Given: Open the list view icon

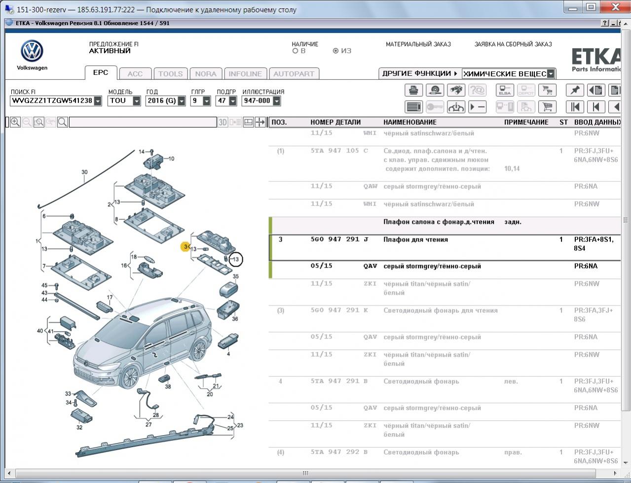Looking at the screenshot, I should point(414,106).
